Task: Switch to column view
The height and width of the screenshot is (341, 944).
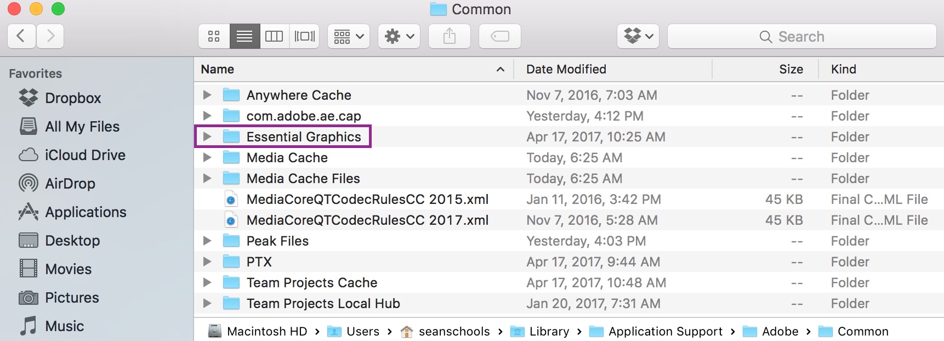Action: [x=274, y=36]
